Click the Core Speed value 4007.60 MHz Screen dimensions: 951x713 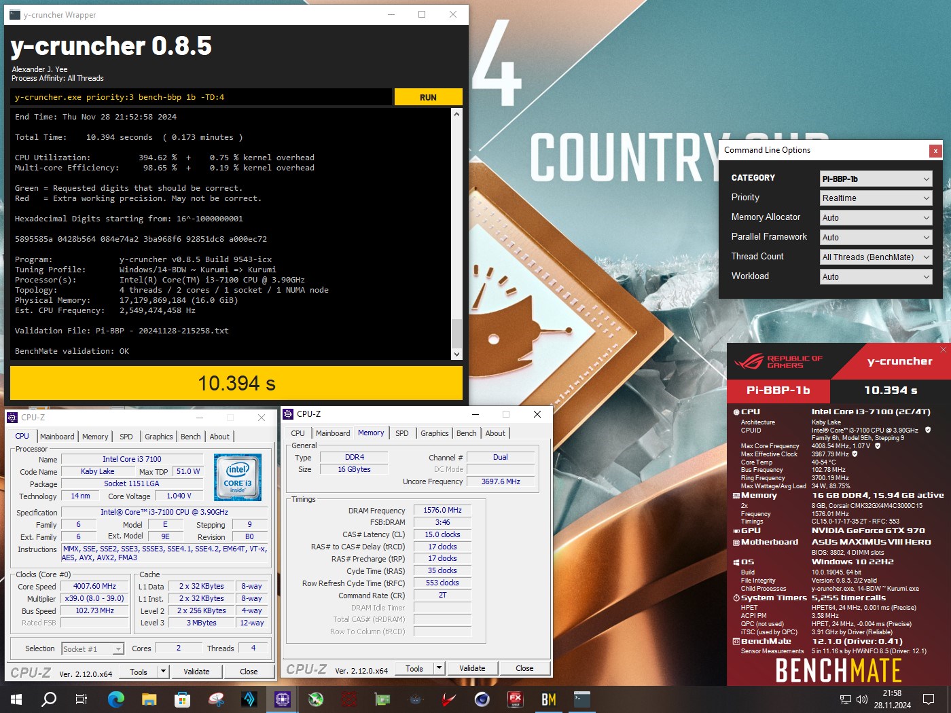[x=94, y=586]
